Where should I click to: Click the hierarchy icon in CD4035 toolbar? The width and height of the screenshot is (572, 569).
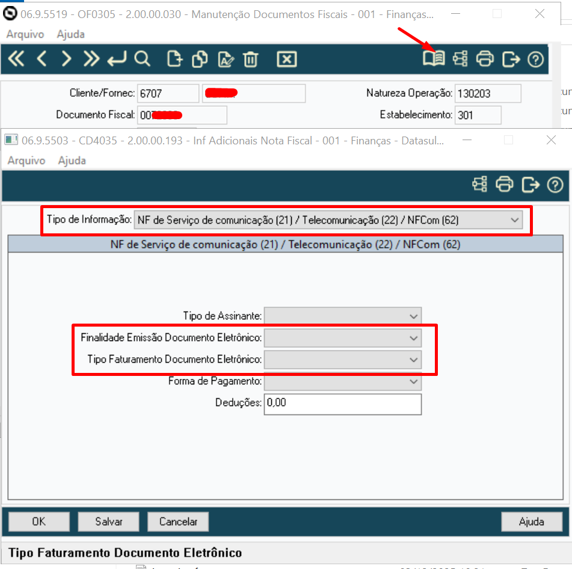[480, 184]
